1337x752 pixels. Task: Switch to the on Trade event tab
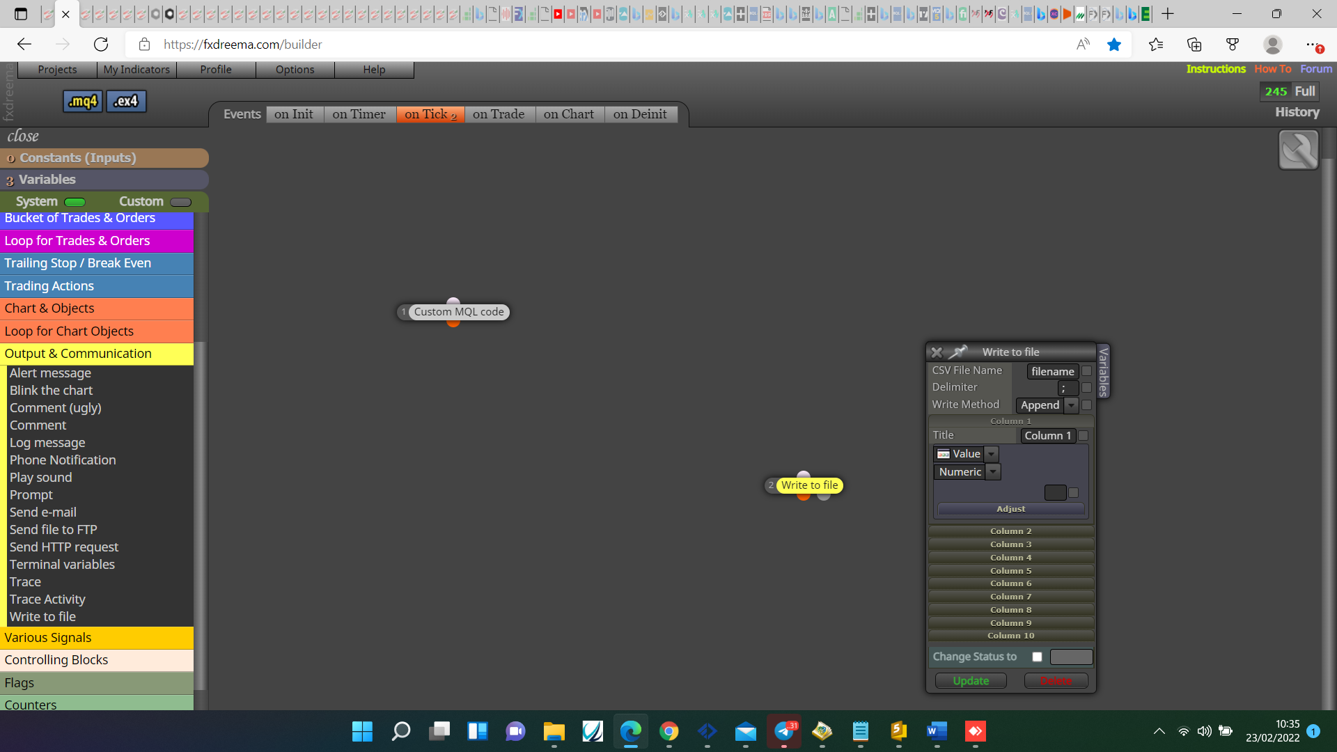(x=499, y=114)
